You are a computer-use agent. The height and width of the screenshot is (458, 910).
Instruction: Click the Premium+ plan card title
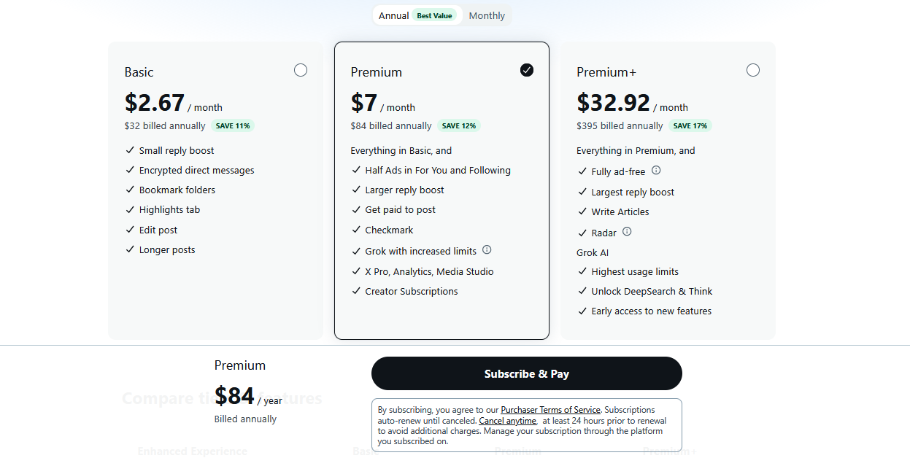point(606,71)
